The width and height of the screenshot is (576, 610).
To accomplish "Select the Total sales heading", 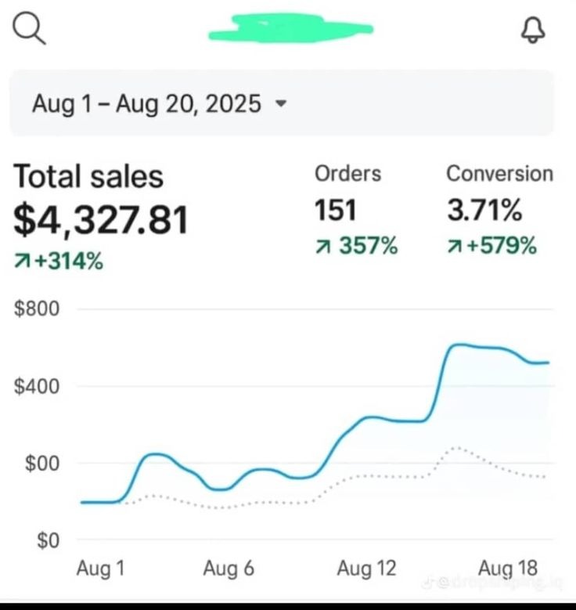I will point(88,177).
